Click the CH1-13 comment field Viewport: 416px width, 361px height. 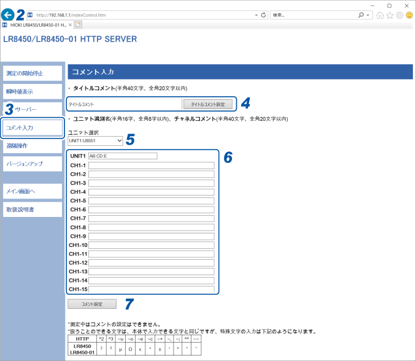point(151,272)
